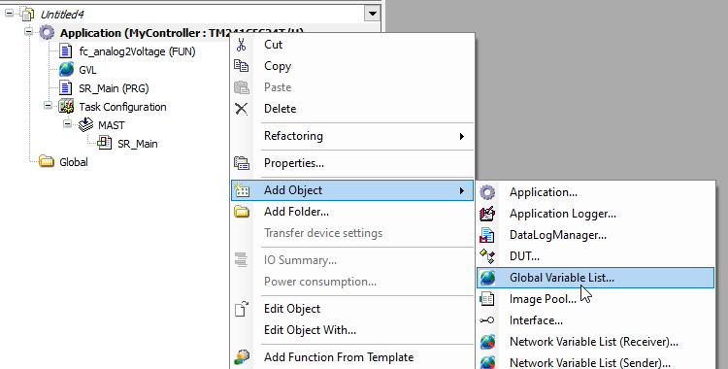Click the Cut scissors icon
Screen dimensions: 728x369
coord(241,45)
